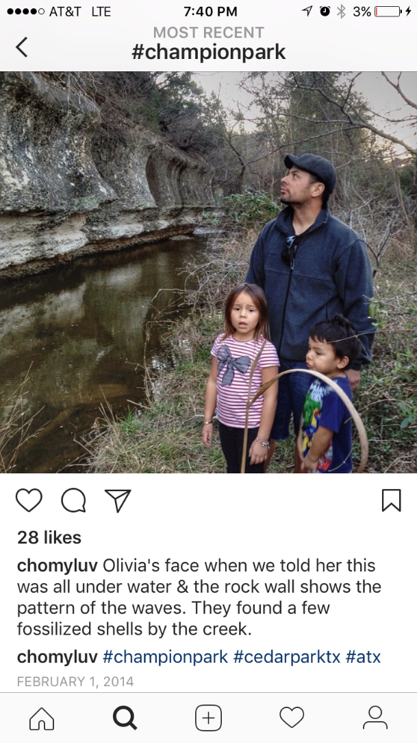Tap the battery indicator in status bar

click(x=389, y=12)
